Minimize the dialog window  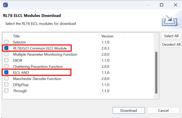click(148, 5)
